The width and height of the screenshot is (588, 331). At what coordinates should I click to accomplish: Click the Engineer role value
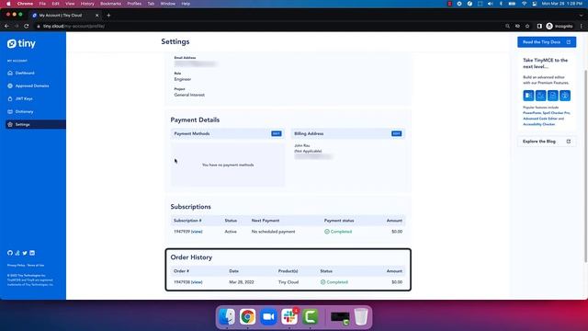tap(183, 79)
